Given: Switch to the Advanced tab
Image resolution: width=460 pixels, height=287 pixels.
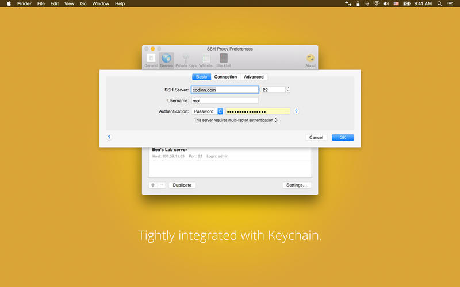Looking at the screenshot, I should pos(254,77).
